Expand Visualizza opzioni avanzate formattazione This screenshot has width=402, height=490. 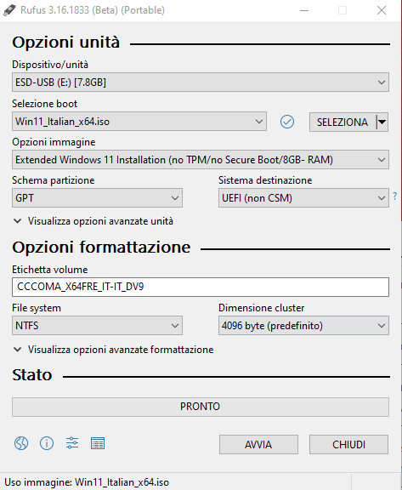(113, 350)
